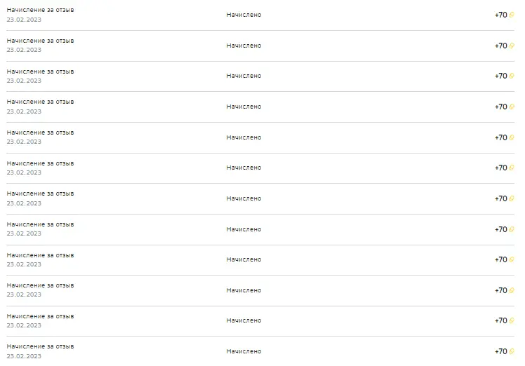The image size is (525, 366).
Task: Click the 'Начислено' status in the ninth row
Action: pos(244,259)
